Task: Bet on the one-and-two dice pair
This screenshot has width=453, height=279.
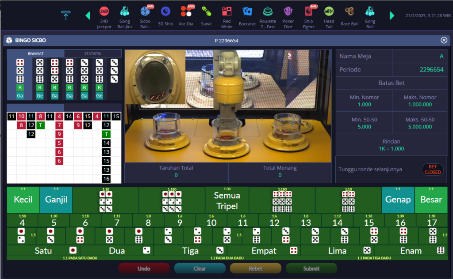Action: 21,235
